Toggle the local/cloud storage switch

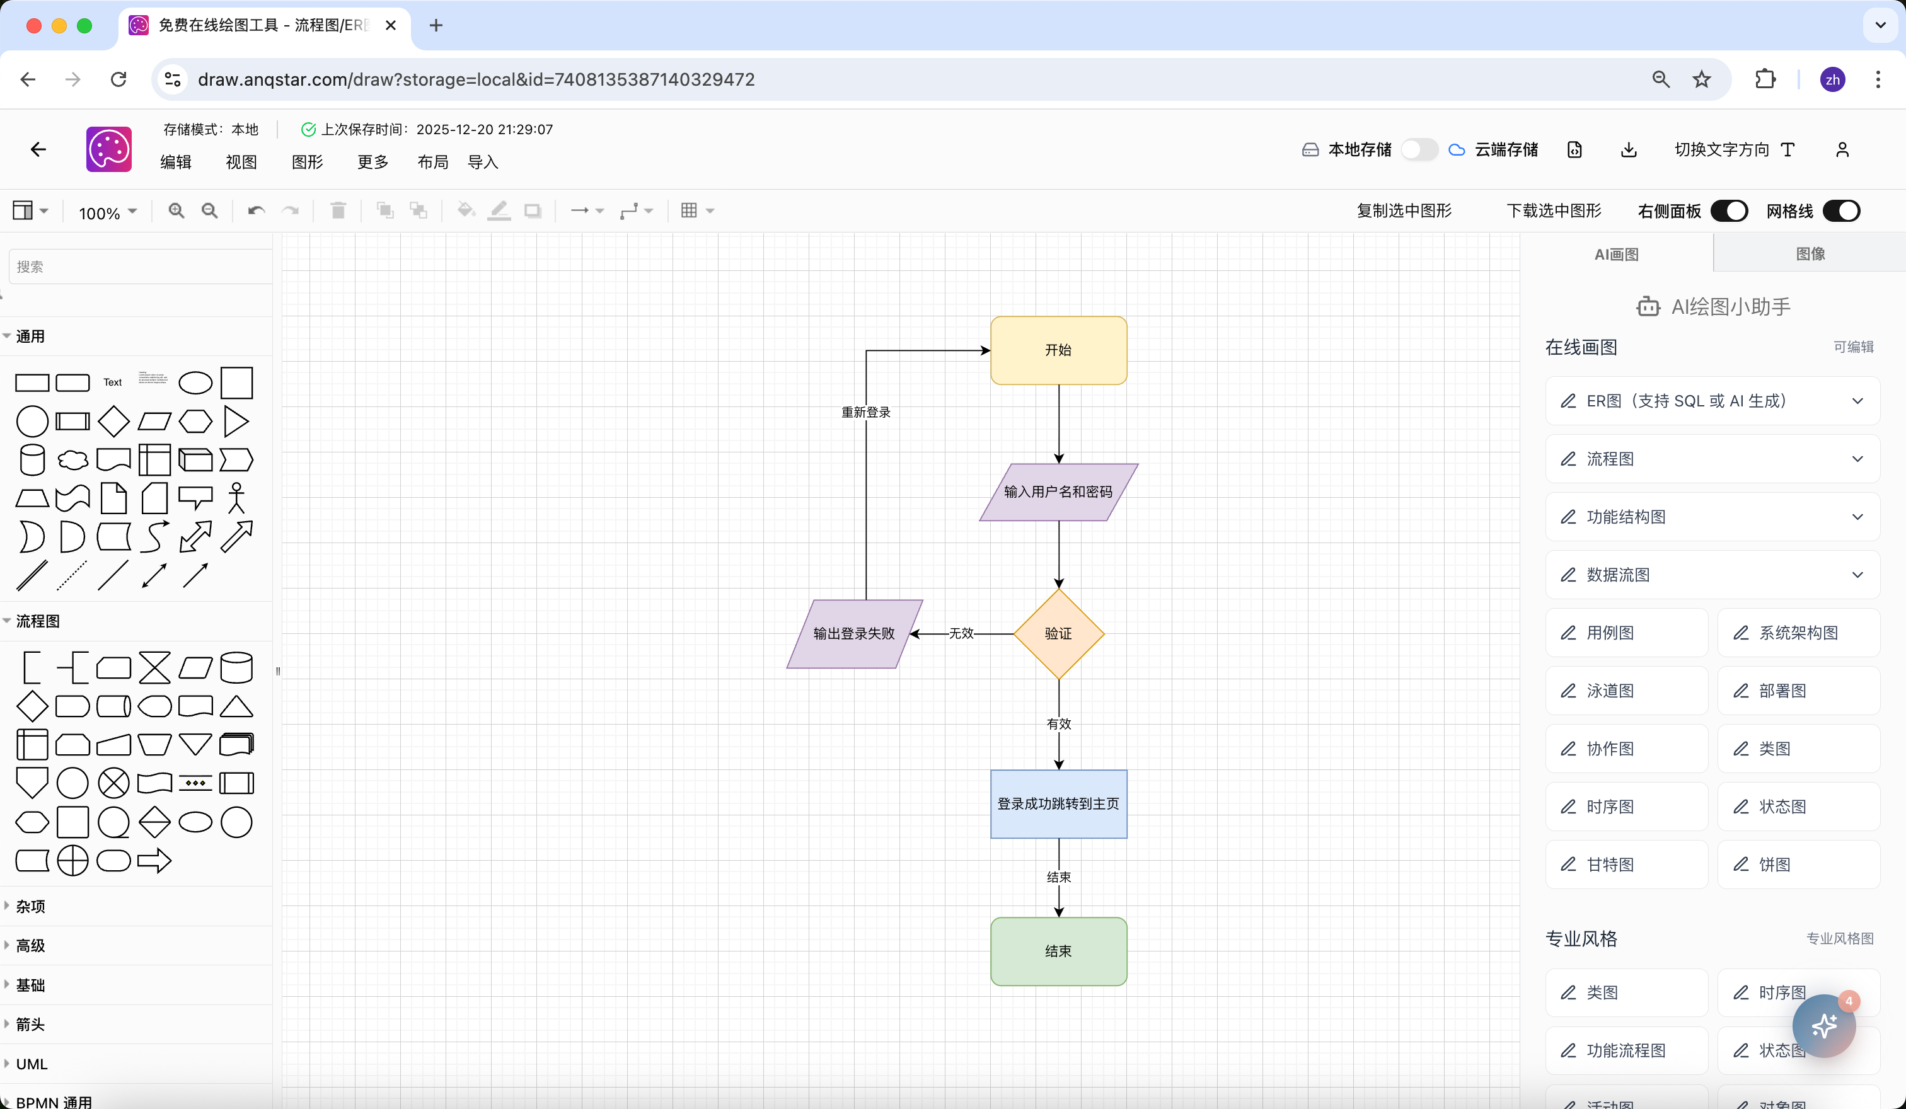pyautogui.click(x=1418, y=150)
